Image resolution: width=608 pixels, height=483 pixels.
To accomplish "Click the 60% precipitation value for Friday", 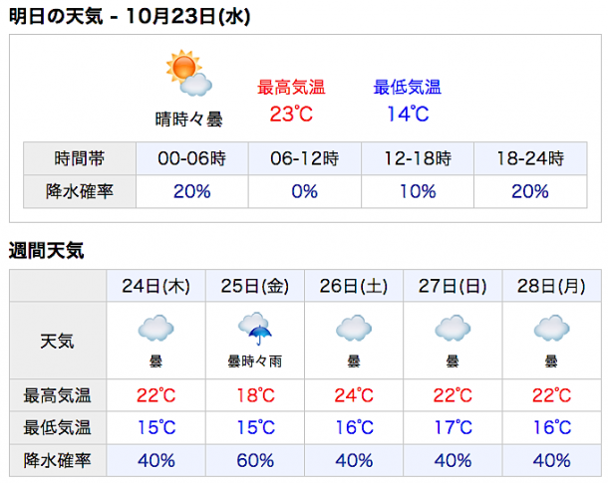I will (255, 460).
